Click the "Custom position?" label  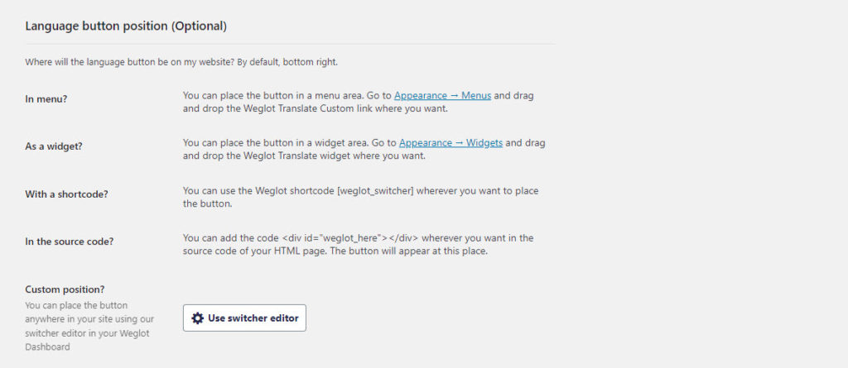(65, 289)
